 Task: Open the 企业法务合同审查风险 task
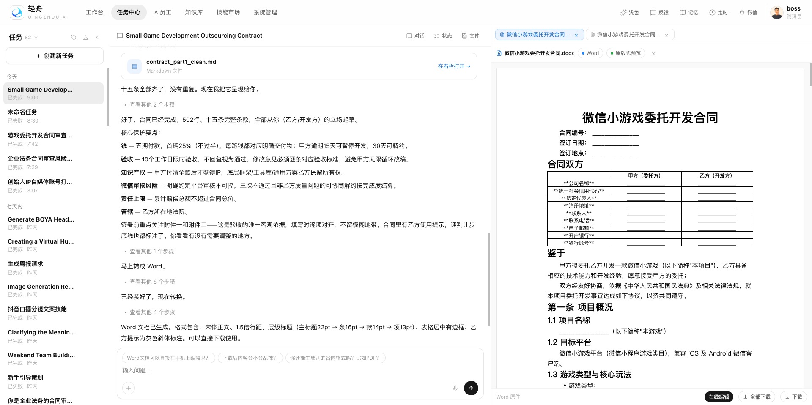click(x=53, y=163)
